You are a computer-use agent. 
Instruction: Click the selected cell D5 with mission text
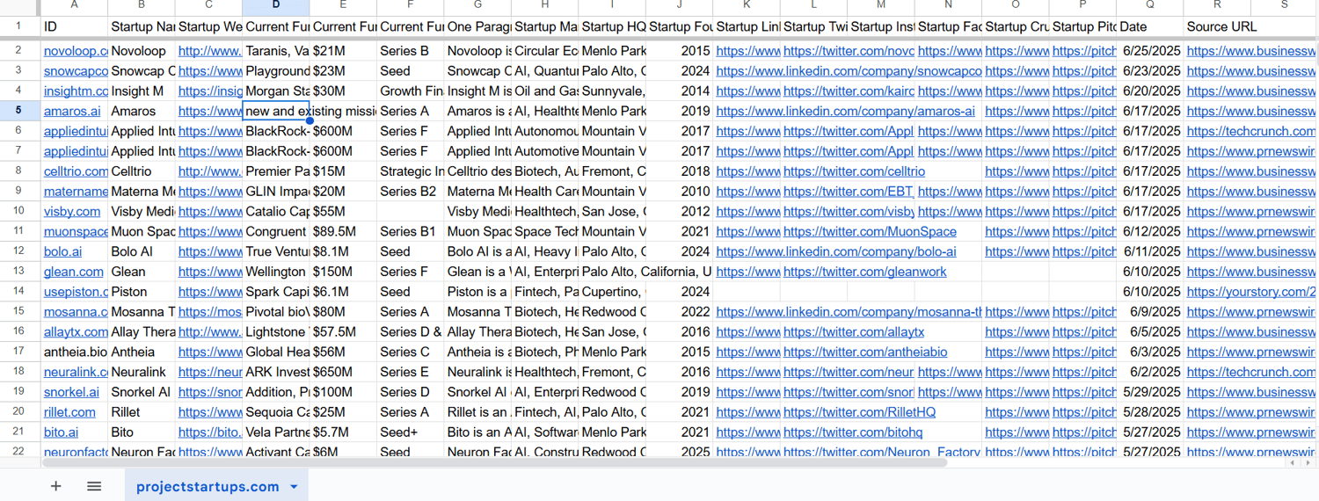276,112
